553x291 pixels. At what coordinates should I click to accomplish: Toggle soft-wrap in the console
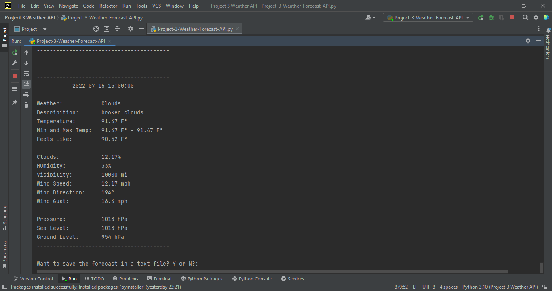[26, 74]
